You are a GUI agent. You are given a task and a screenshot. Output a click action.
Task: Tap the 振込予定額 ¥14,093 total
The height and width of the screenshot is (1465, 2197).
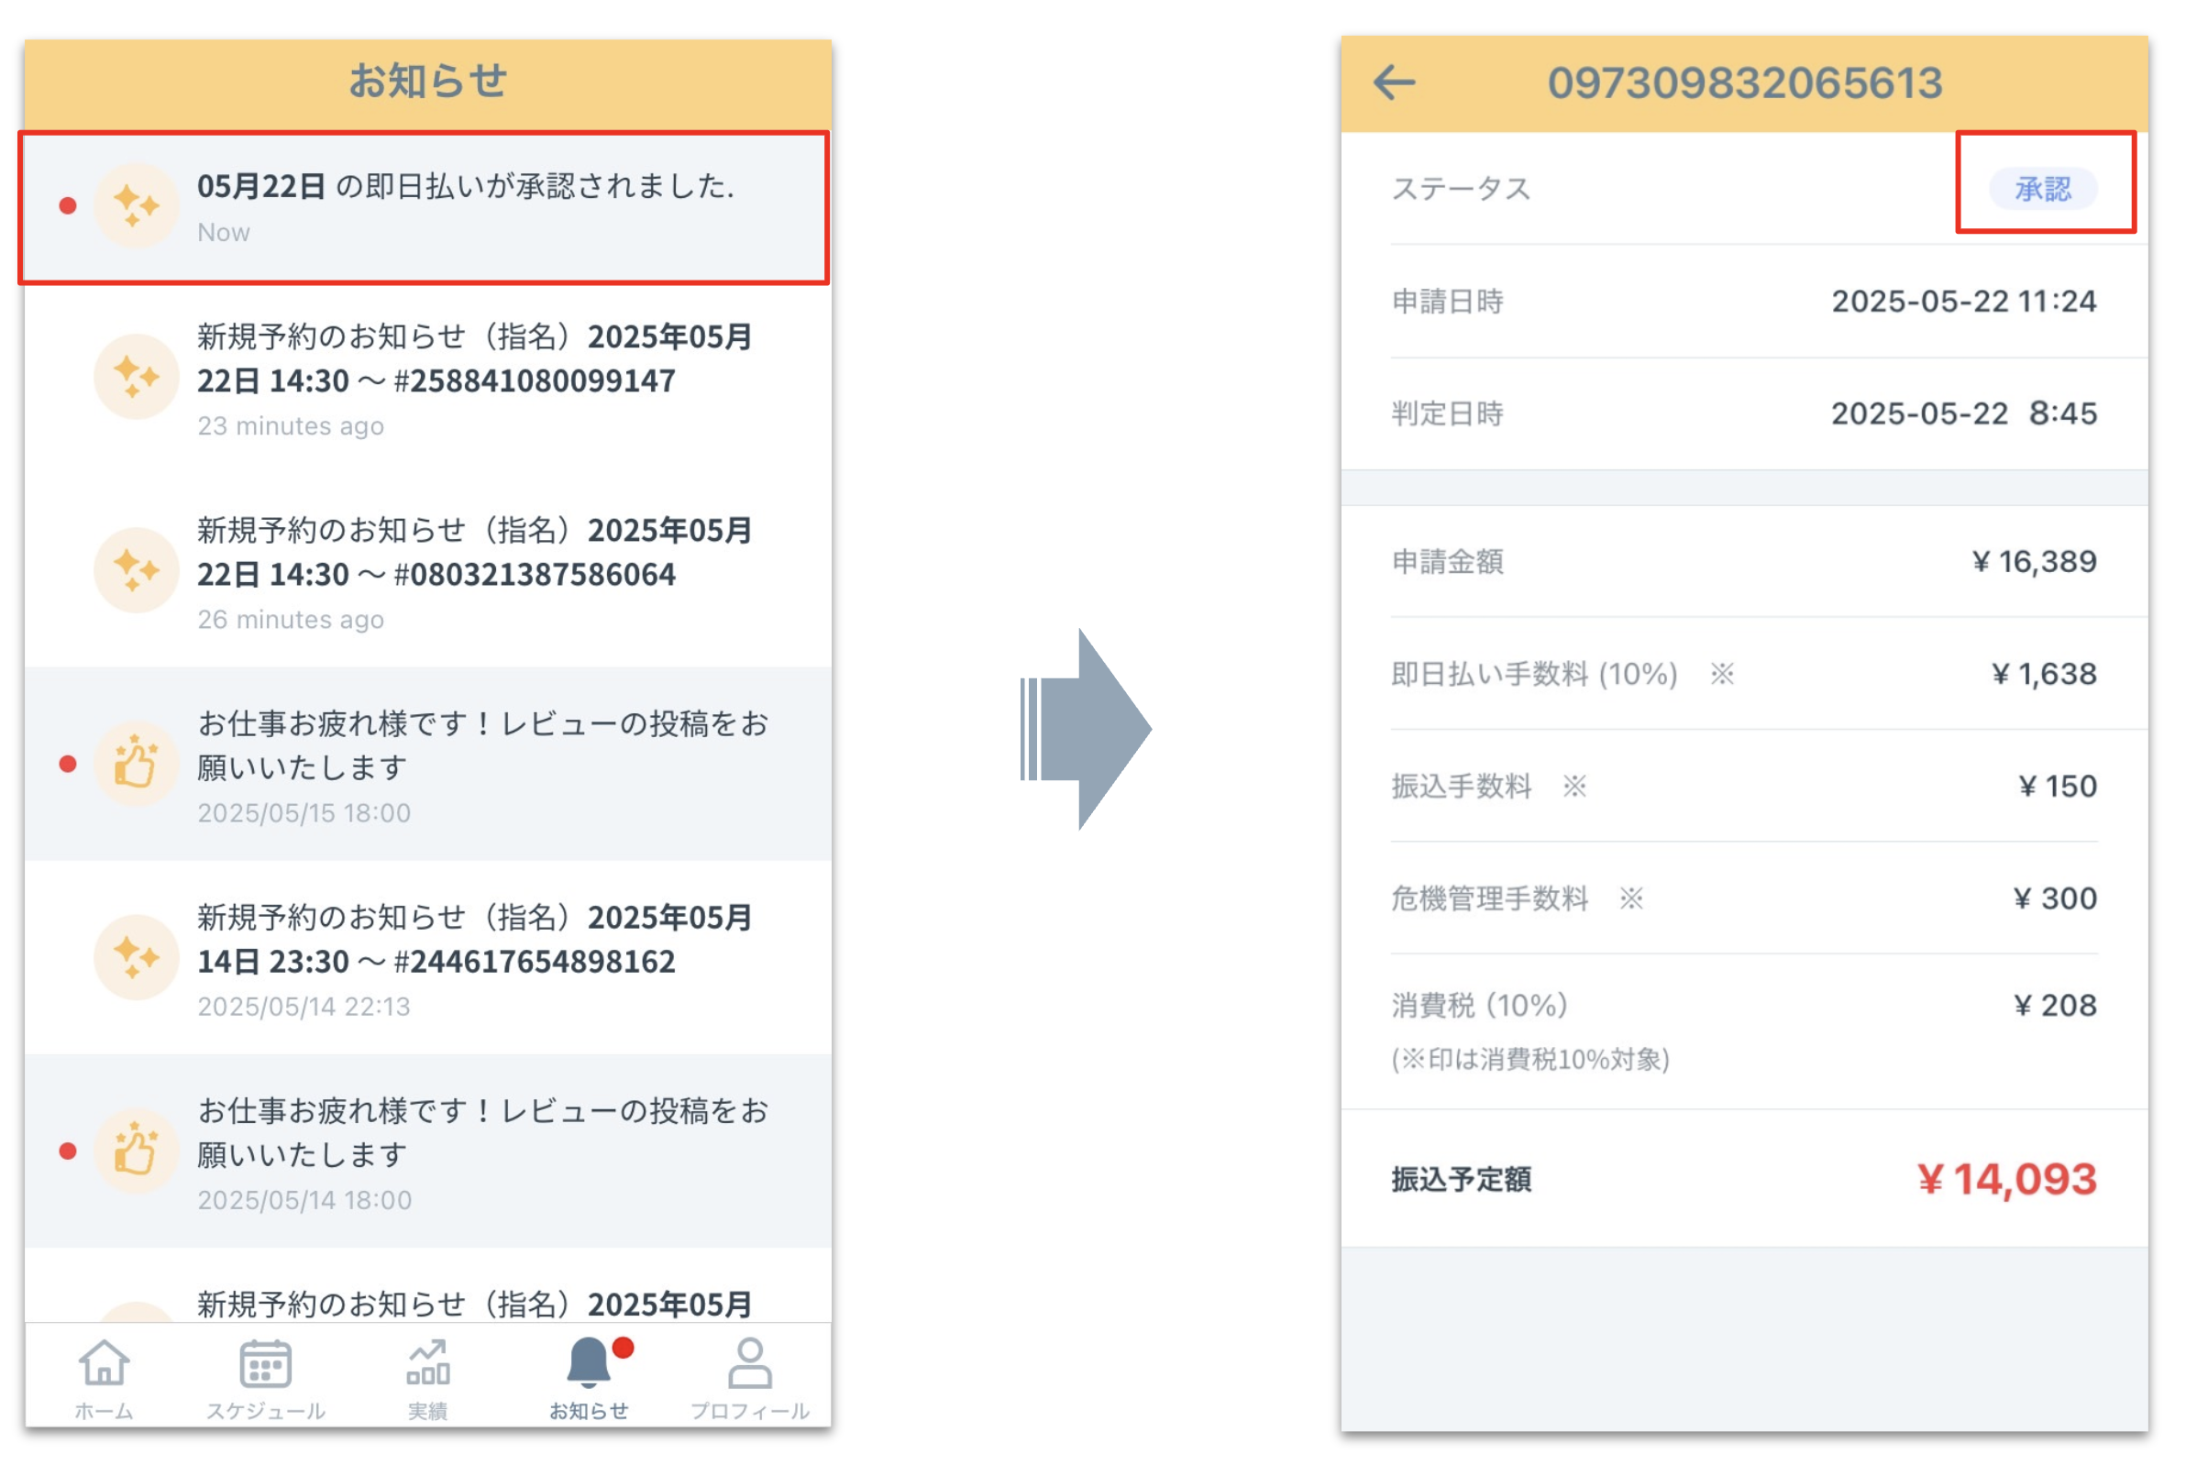click(2005, 1179)
